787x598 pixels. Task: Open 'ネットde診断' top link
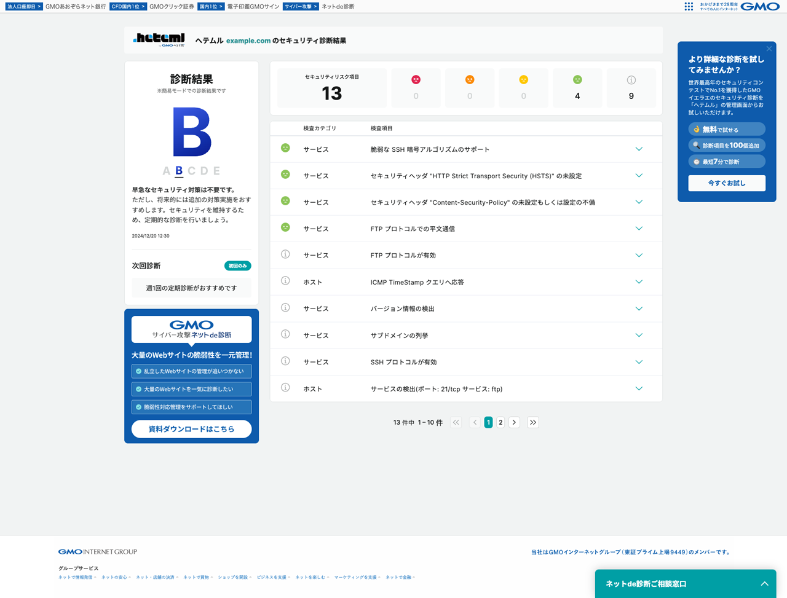coord(338,7)
